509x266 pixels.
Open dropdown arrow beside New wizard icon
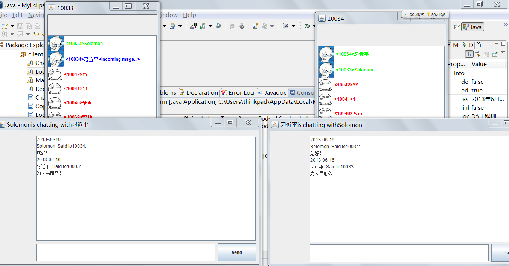[12, 26]
